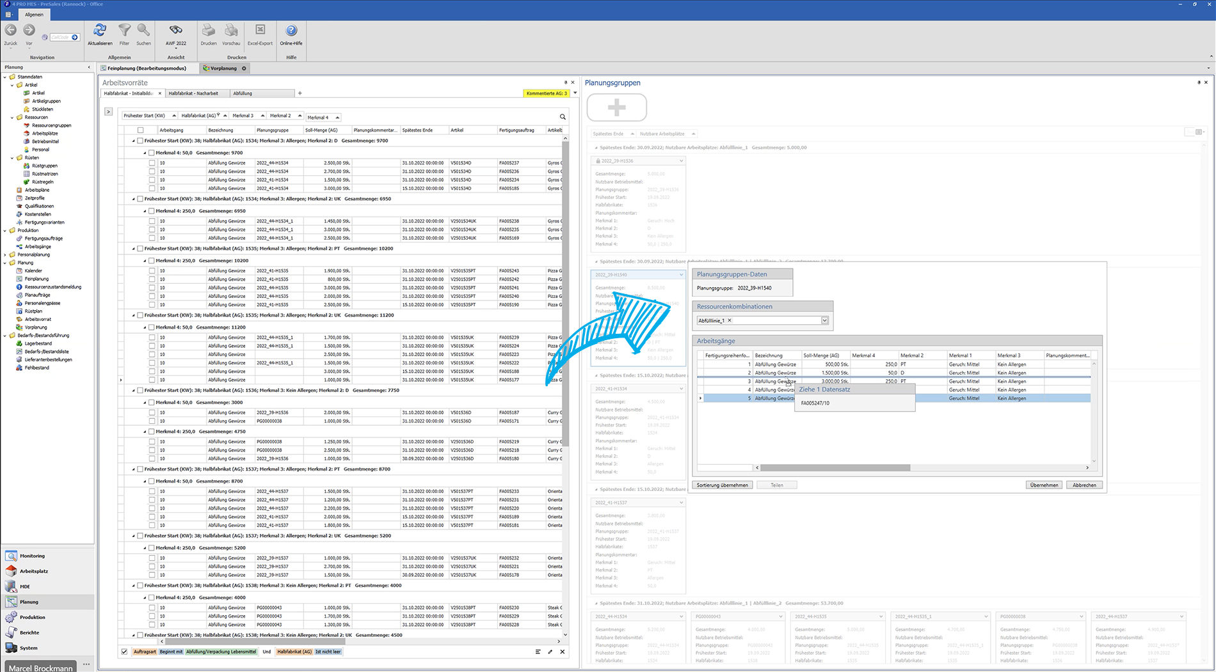Viewport: 1216px width, 672px height.
Task: Click the Aktualisieren refresh icon
Action: [x=100, y=31]
